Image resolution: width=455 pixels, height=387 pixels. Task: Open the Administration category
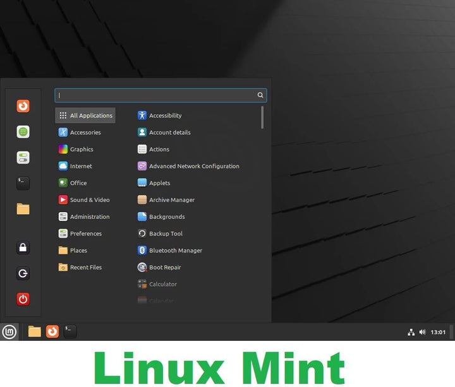pyautogui.click(x=85, y=217)
